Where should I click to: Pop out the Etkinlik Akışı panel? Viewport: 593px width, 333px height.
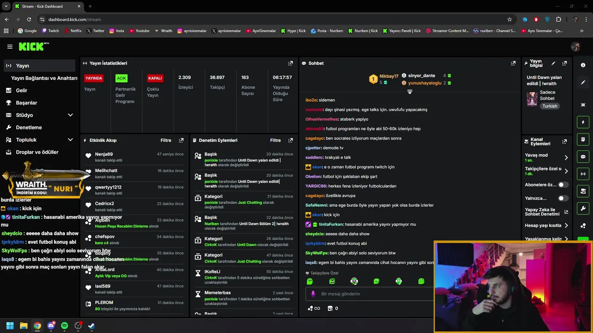tap(181, 140)
